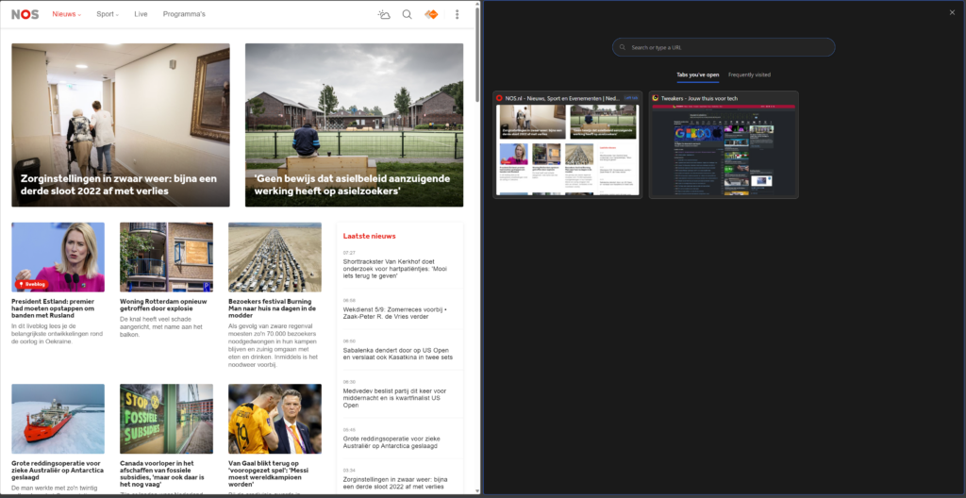This screenshot has height=498, width=966.
Task: Switch to the Tabs you've open tab
Action: tap(697, 75)
